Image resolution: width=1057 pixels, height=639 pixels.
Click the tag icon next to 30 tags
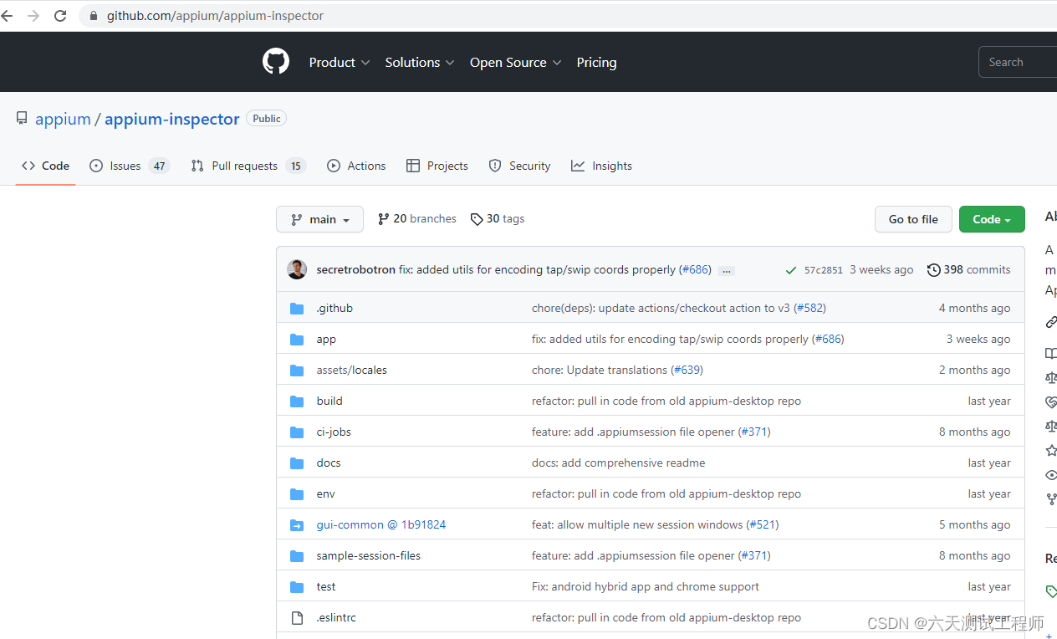click(x=477, y=219)
